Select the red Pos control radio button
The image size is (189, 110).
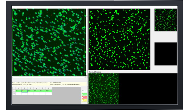[x=82, y=97]
